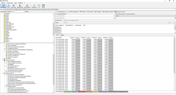
Task: Click the Считать данные button
Action: tap(60, 12)
